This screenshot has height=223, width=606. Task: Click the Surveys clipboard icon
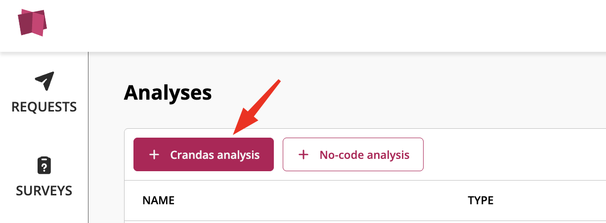coord(44,165)
